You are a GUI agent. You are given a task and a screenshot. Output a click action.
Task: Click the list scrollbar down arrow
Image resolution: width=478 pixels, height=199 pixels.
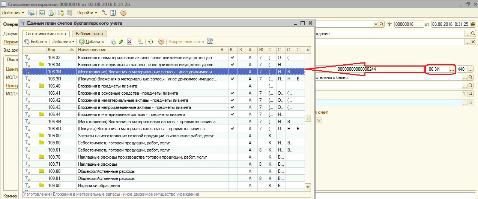tap(308, 187)
